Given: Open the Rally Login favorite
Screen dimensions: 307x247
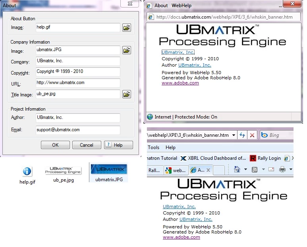Looking at the screenshot, I should click(x=265, y=158).
